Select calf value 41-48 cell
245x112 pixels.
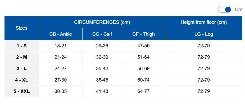click(102, 91)
